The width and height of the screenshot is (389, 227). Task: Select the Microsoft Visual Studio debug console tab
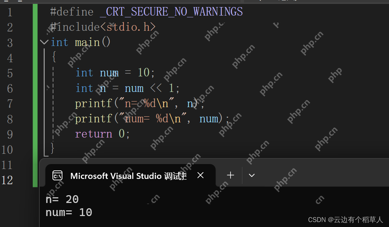click(128, 176)
